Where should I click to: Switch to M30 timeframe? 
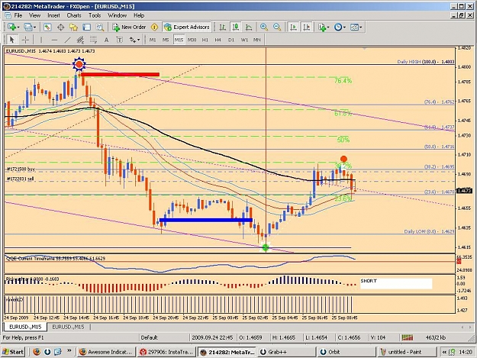(x=192, y=40)
